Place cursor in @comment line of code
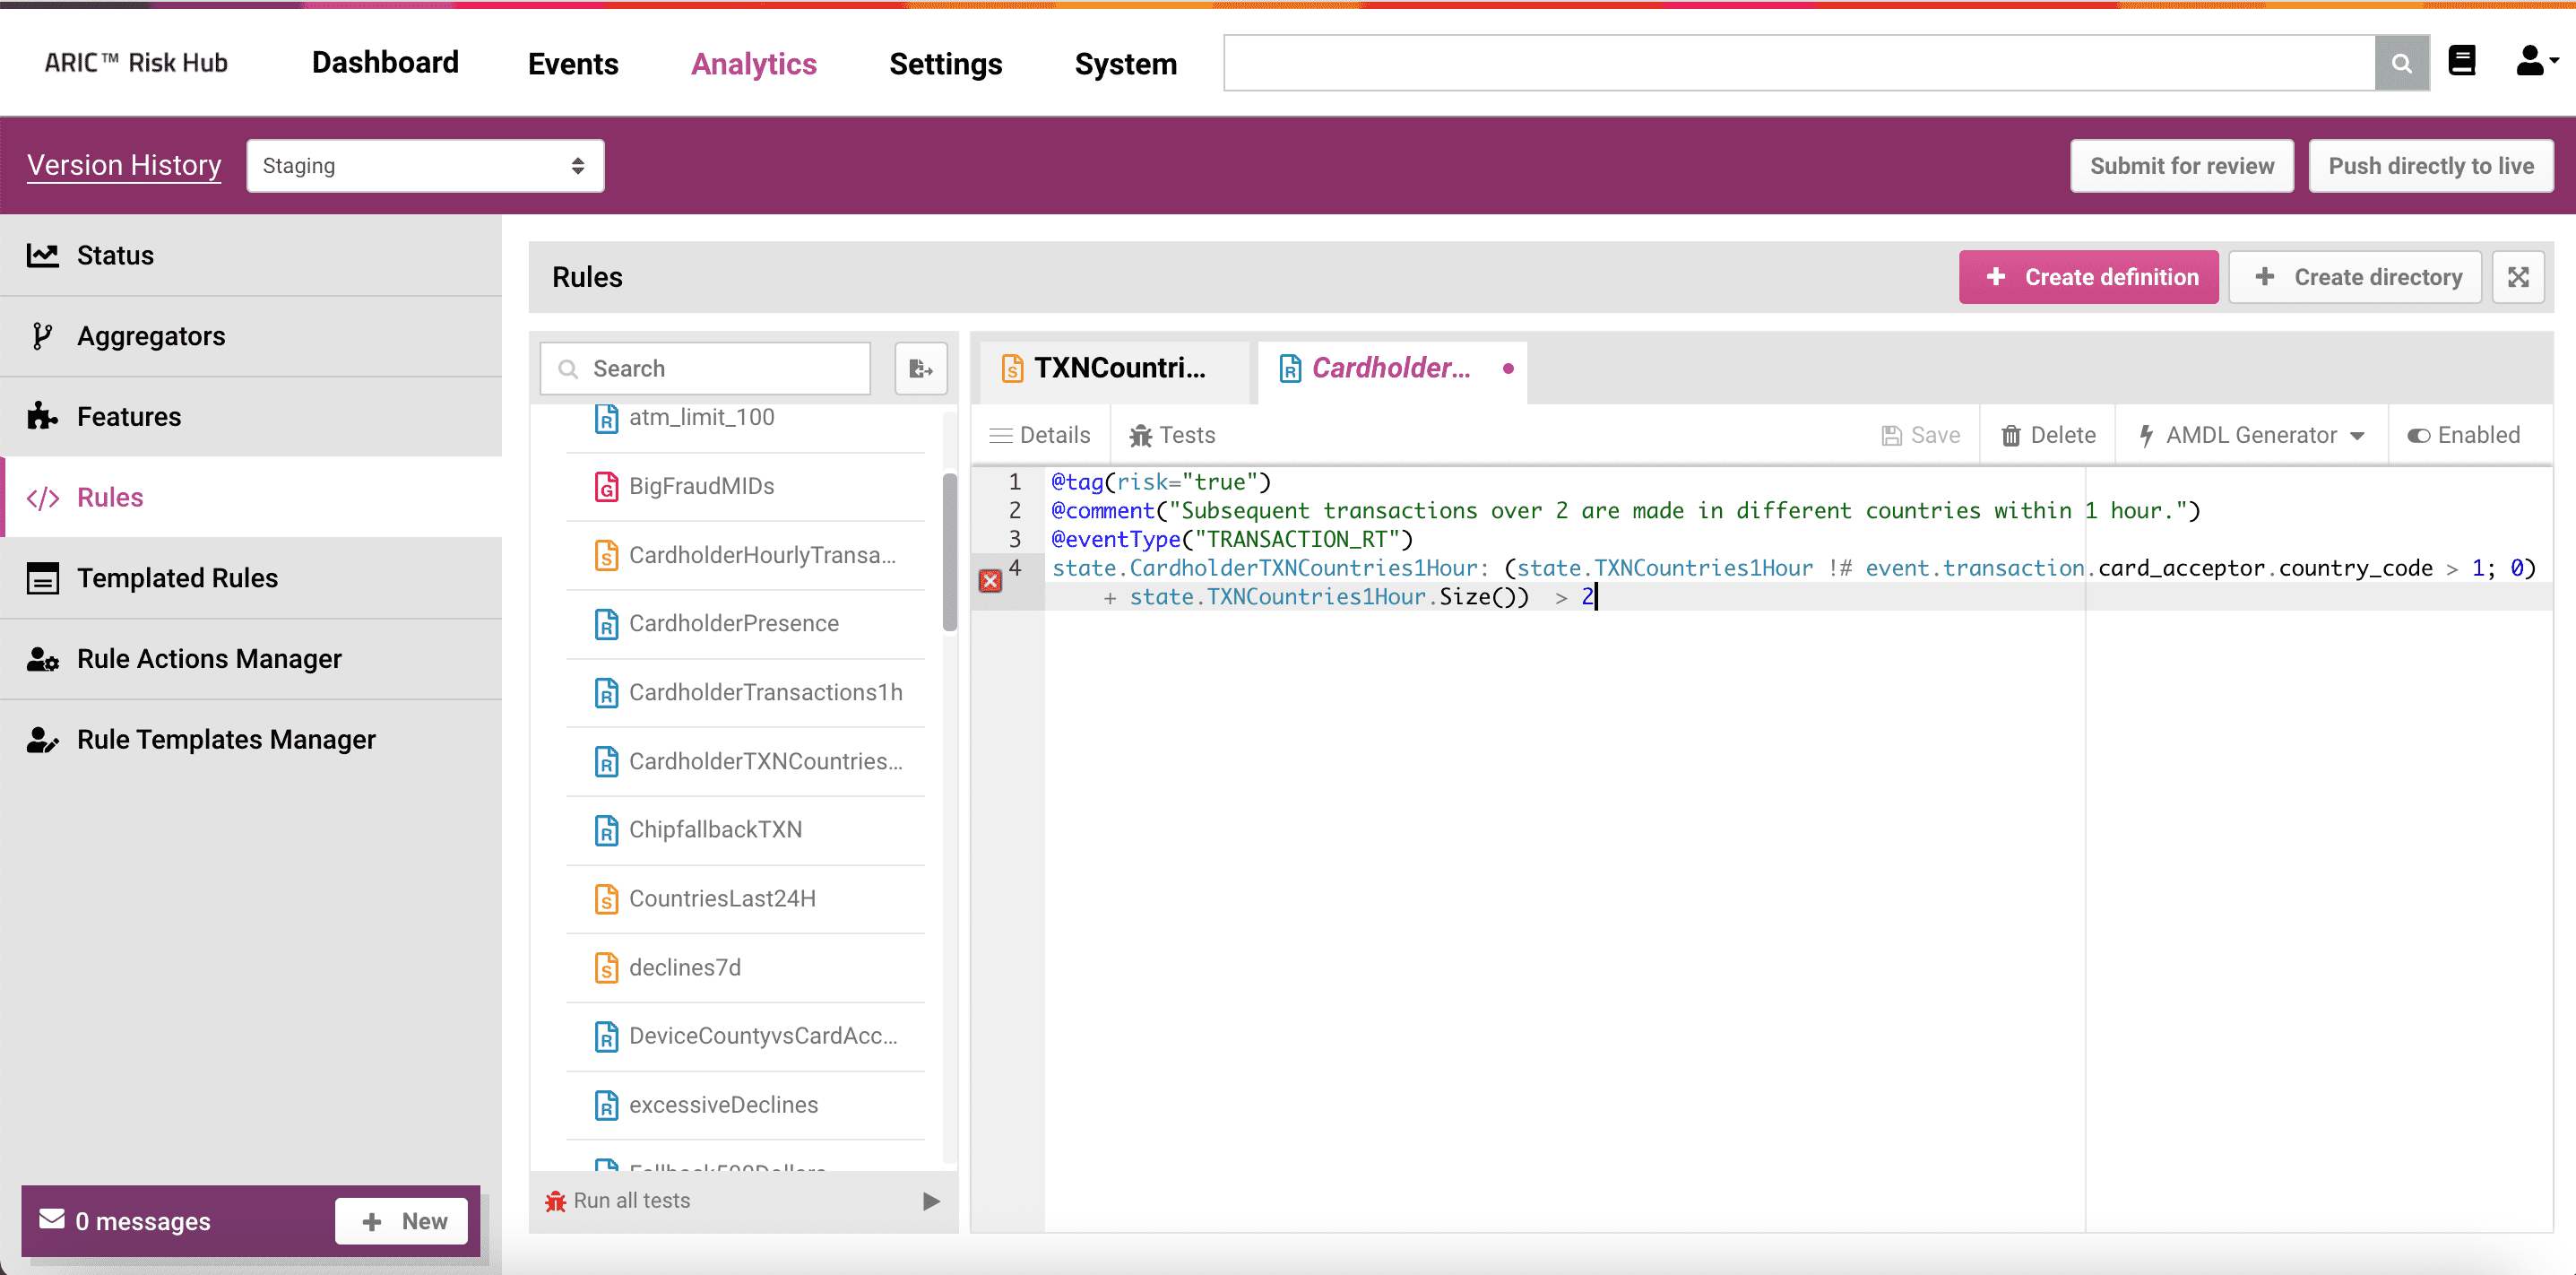This screenshot has width=2576, height=1275. click(x=1625, y=511)
